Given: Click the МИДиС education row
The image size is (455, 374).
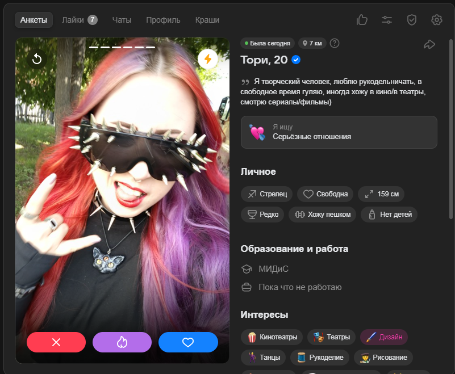Looking at the screenshot, I should (265, 269).
